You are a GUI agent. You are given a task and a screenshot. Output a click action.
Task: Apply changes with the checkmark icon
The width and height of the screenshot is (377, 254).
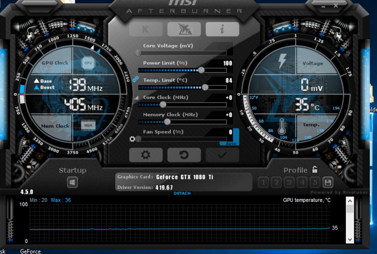tap(222, 155)
